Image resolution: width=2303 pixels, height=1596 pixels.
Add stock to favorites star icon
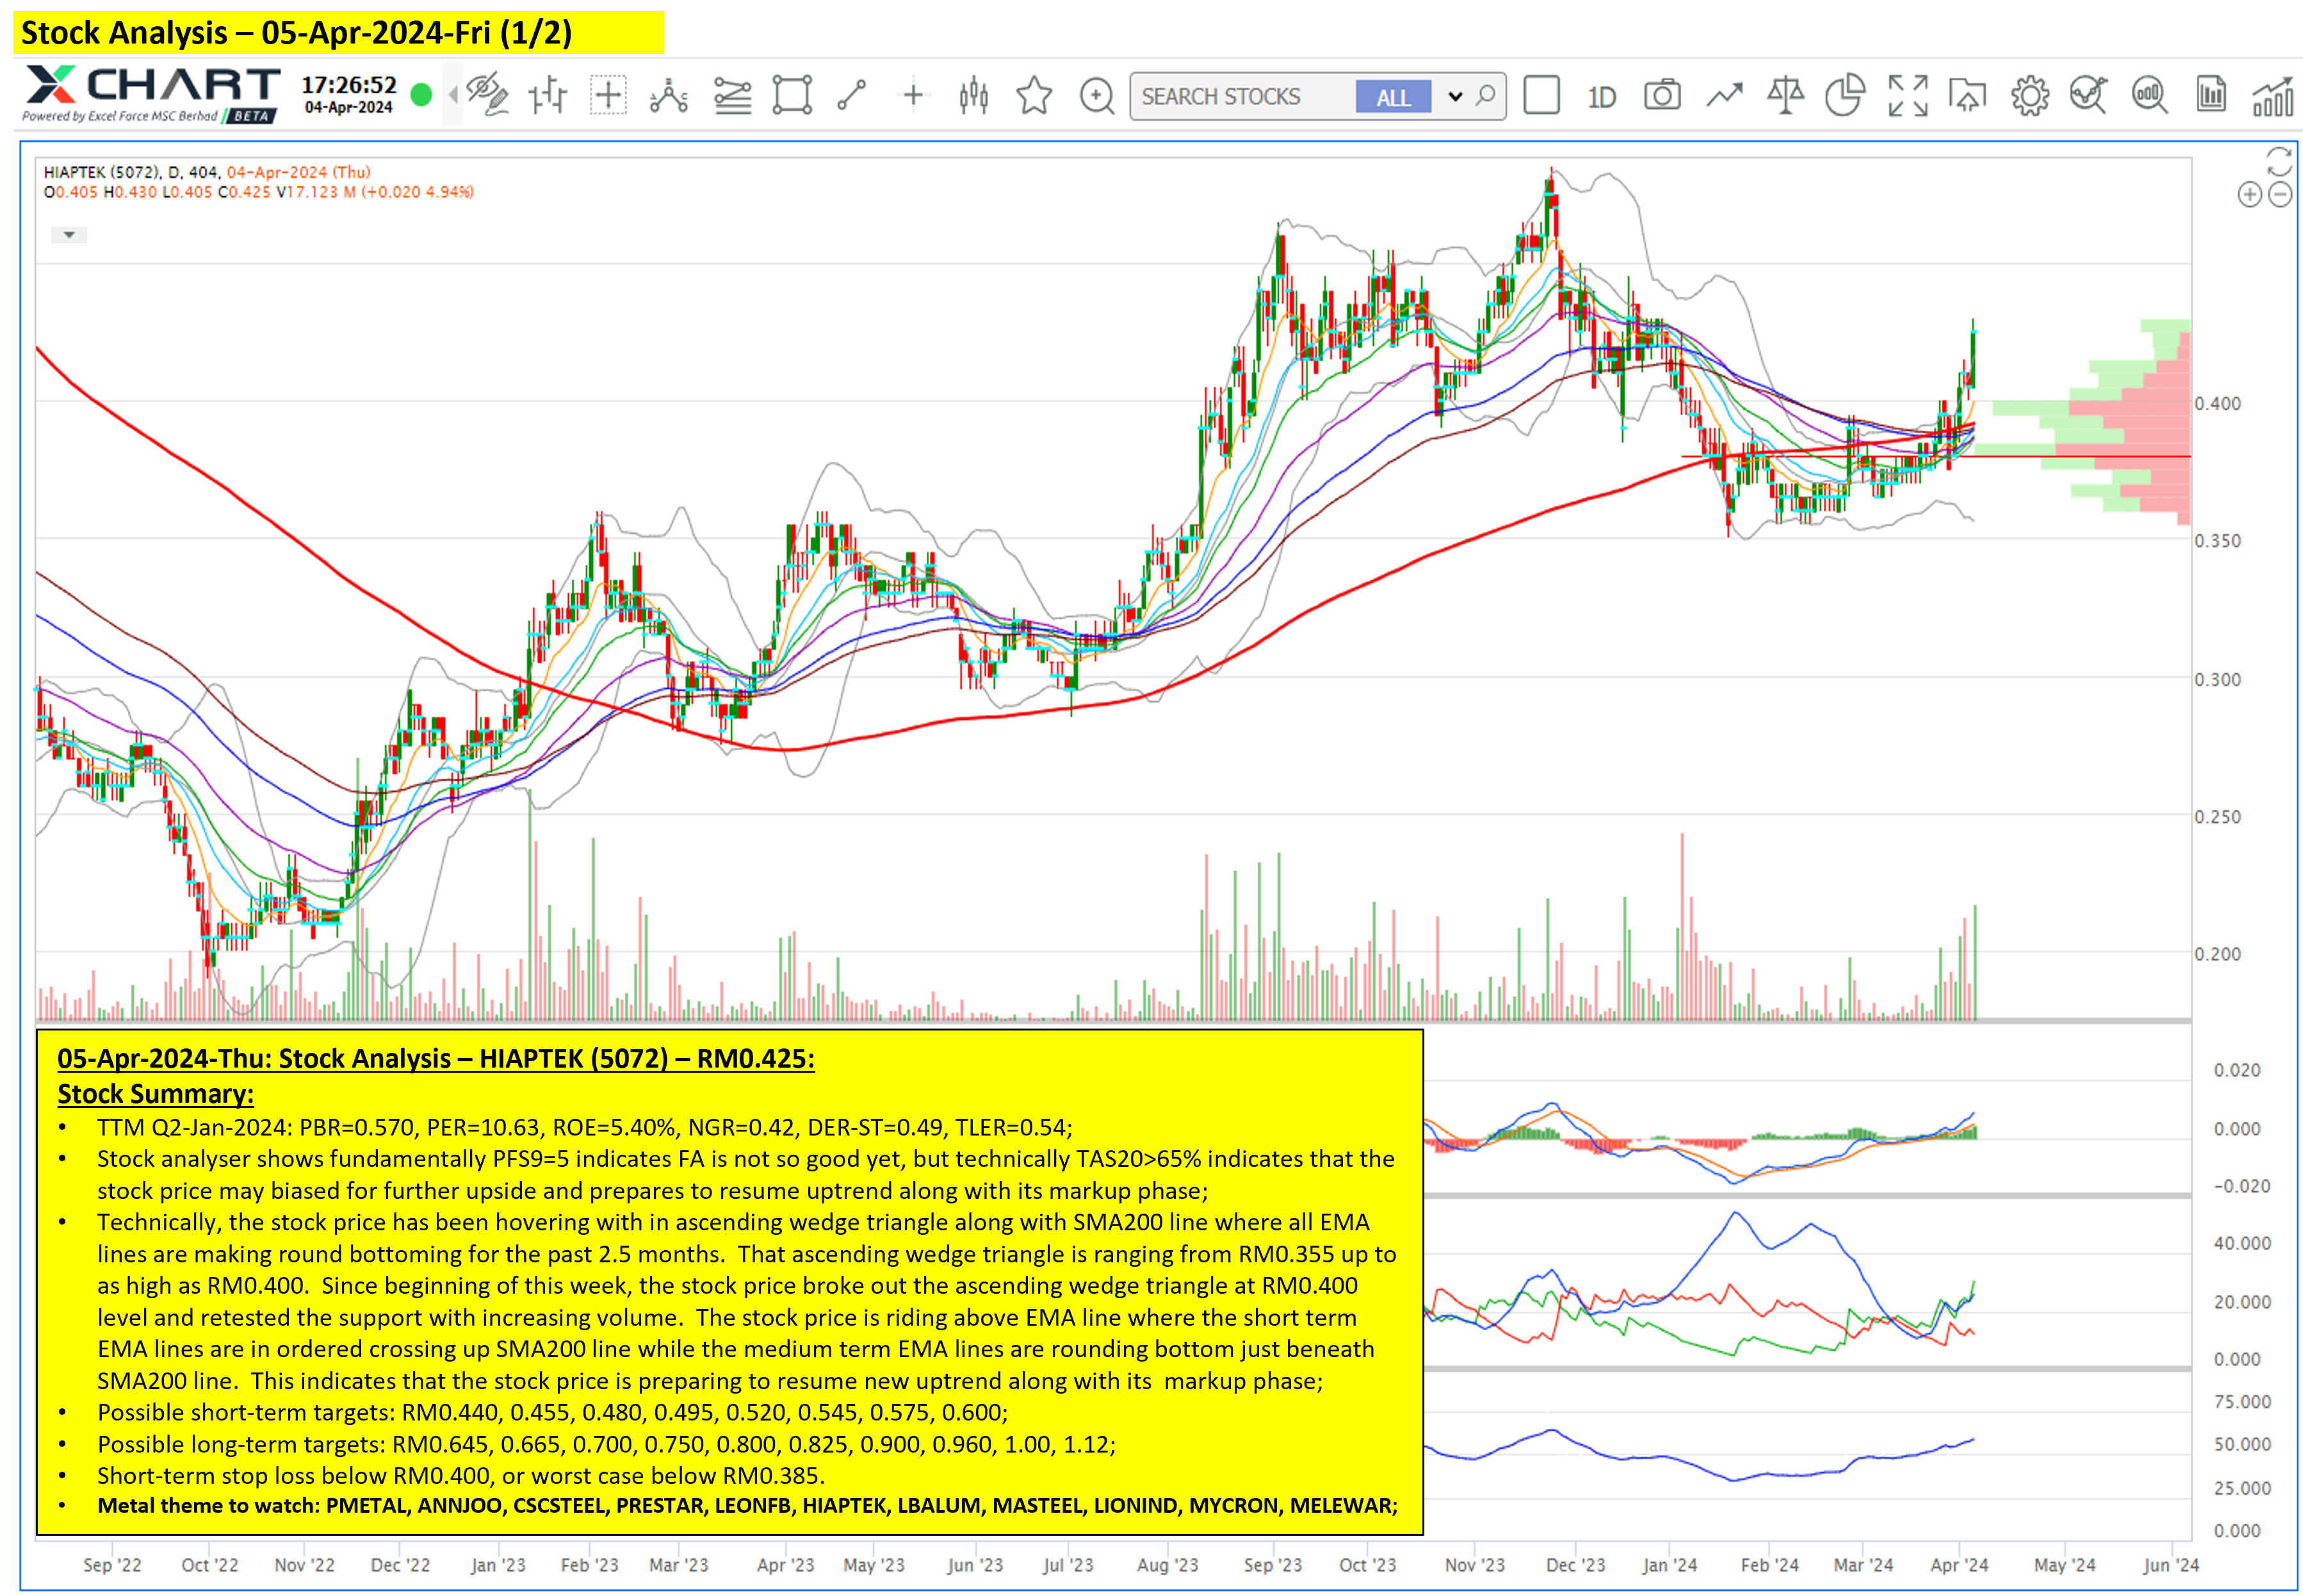pyautogui.click(x=1034, y=96)
